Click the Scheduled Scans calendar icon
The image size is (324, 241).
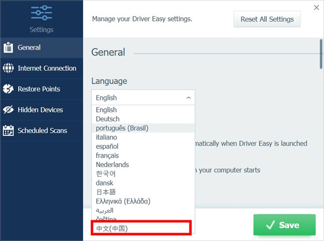8,130
